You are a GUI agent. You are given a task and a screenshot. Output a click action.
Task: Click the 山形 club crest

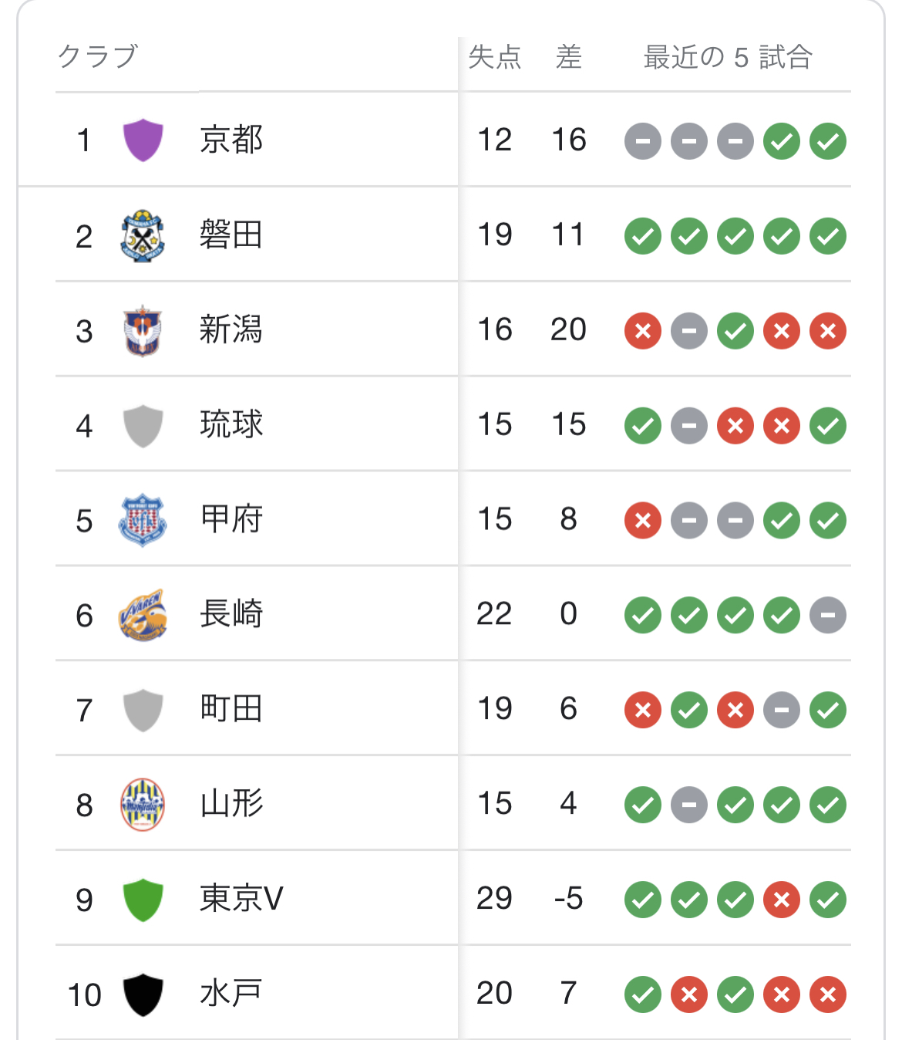coord(143,805)
